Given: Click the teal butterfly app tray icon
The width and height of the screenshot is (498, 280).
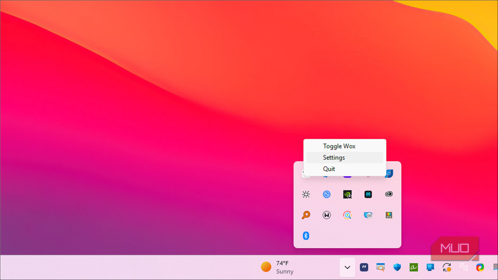Looking at the screenshot, I should (x=368, y=194).
